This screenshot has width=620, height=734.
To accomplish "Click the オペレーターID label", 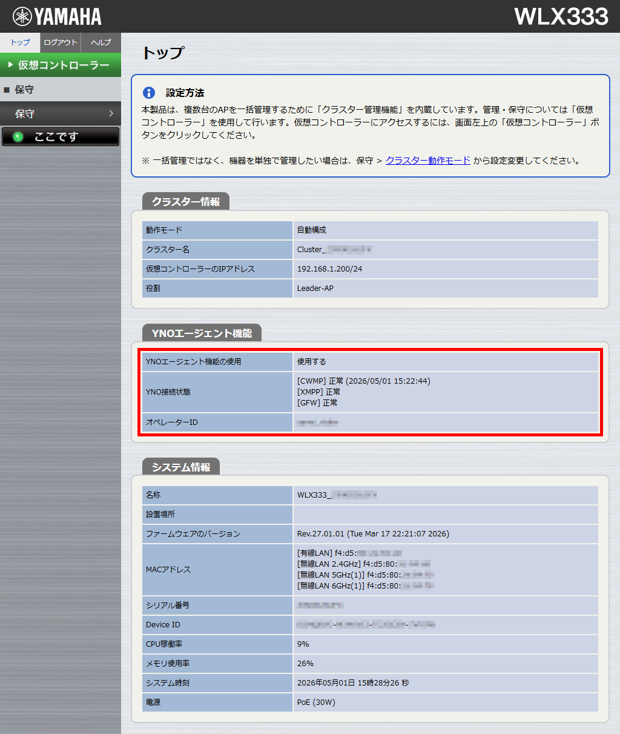I will point(172,422).
